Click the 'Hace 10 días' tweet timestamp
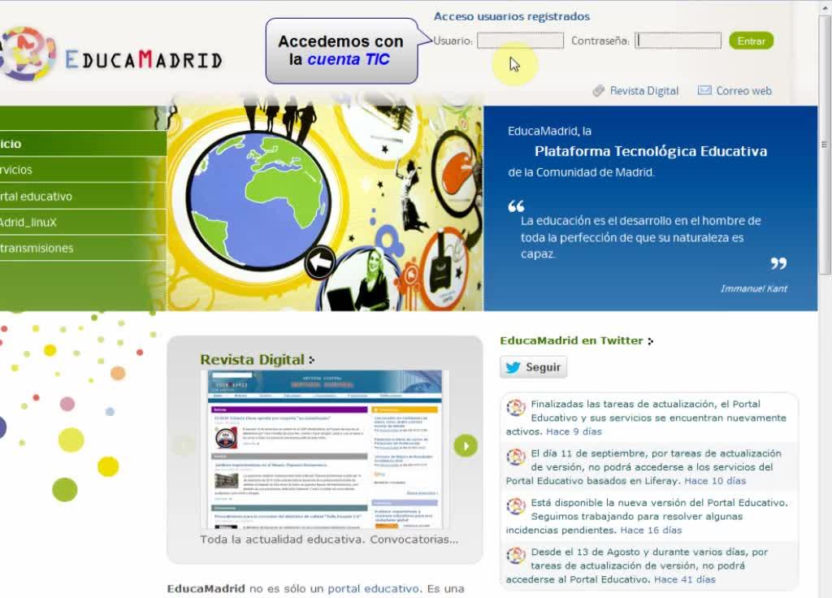The image size is (832, 598). click(x=715, y=481)
